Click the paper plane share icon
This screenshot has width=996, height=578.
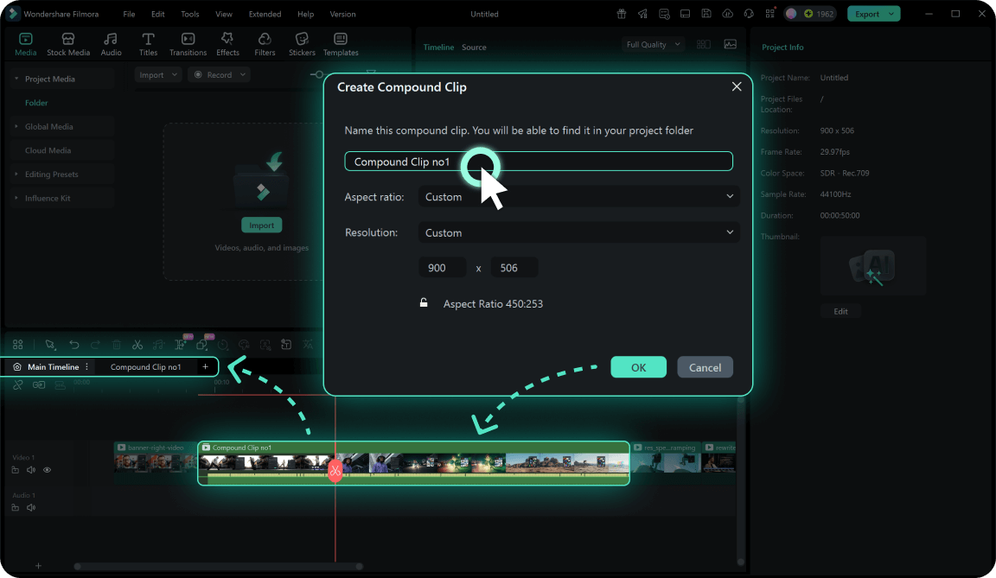click(x=643, y=14)
